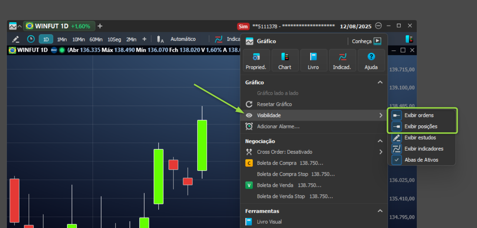The height and width of the screenshot is (228, 477).
Task: Click the clock timeframe icon
Action: pos(31,39)
